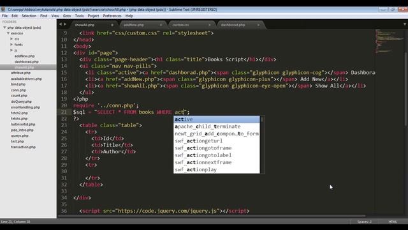This screenshot has width=408, height=230.
Task: Open addNew.php in the sidebar
Action: 24,56
